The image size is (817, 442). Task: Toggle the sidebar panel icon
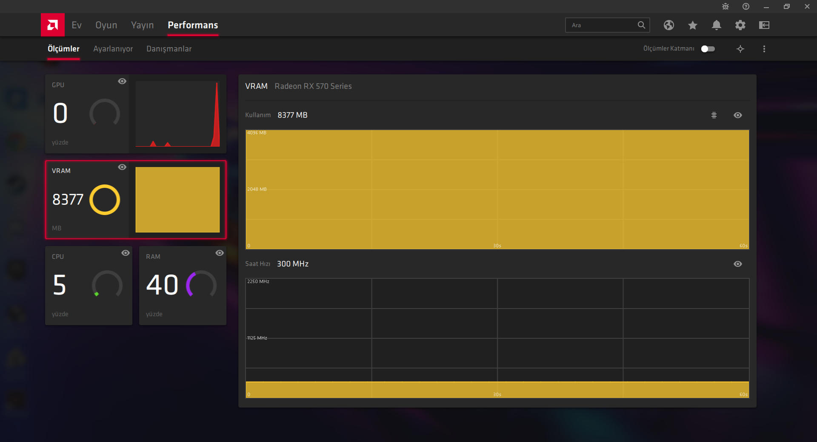click(764, 25)
